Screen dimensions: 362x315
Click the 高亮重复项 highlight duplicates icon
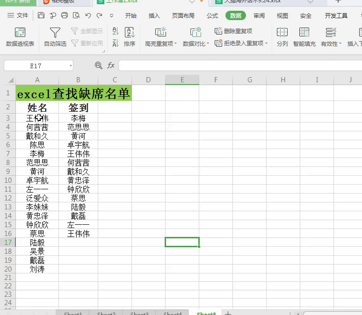pyautogui.click(x=161, y=32)
